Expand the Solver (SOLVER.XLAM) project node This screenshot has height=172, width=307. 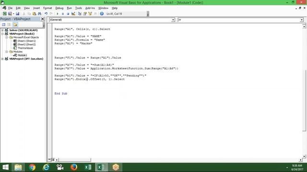click(x=2, y=30)
